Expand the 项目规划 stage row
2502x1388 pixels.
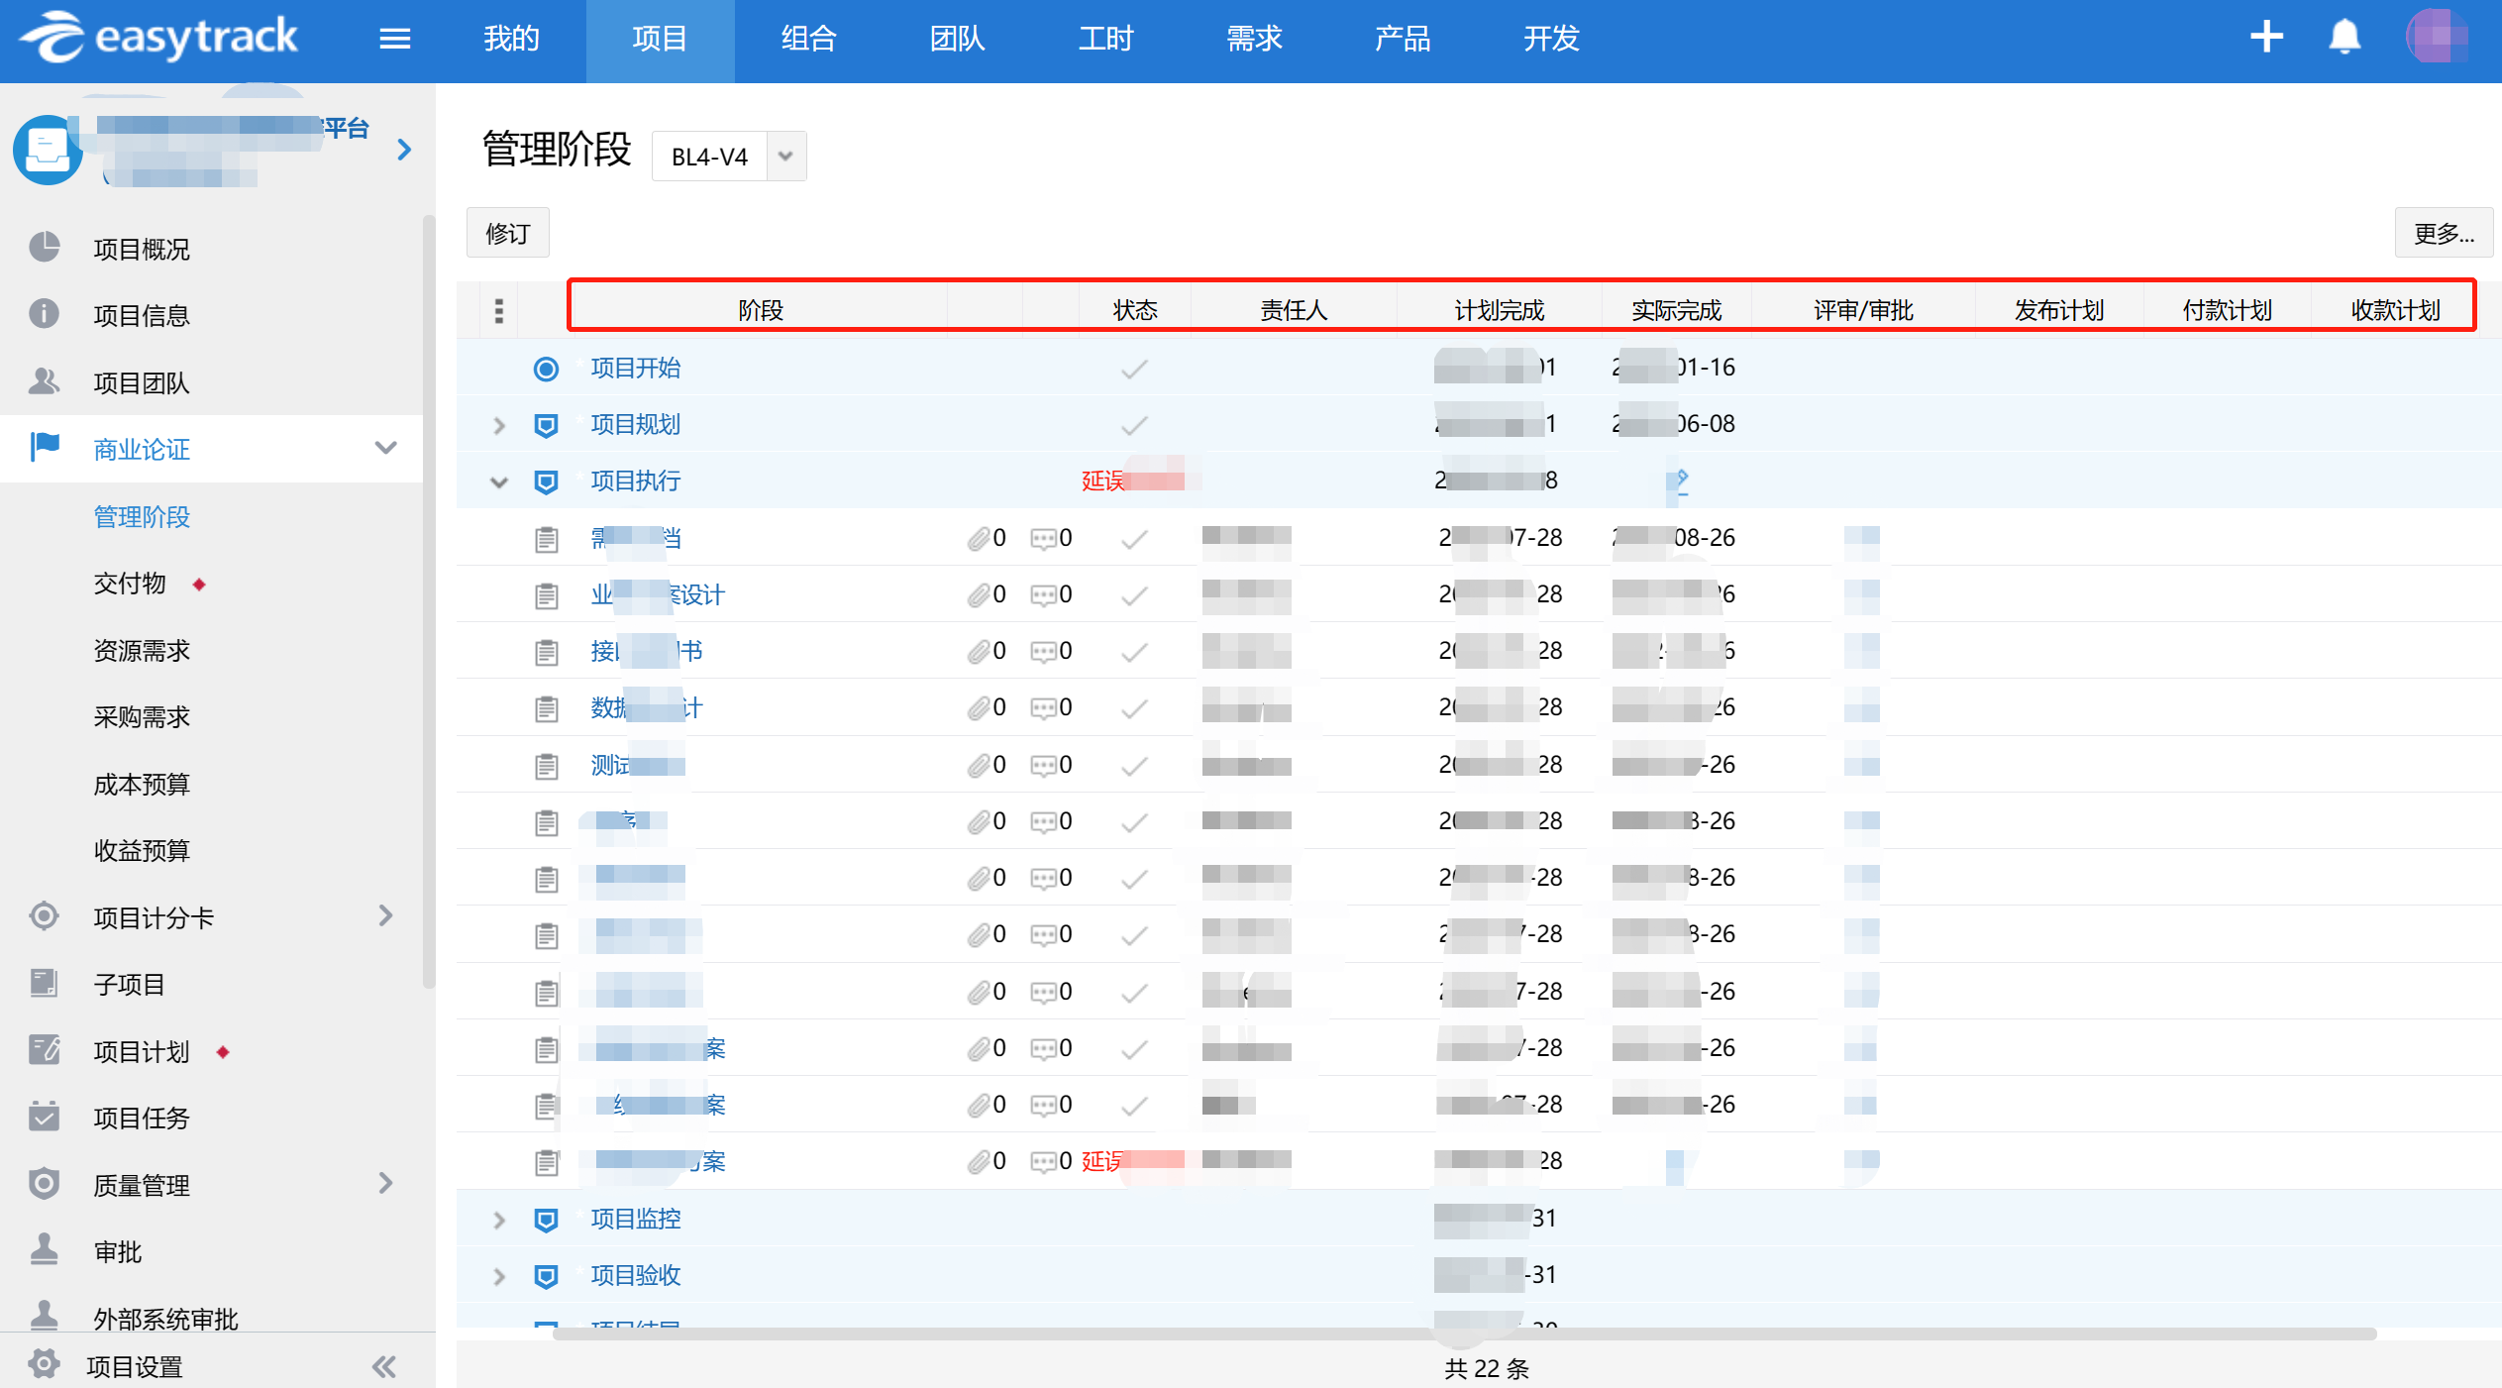coord(499,426)
